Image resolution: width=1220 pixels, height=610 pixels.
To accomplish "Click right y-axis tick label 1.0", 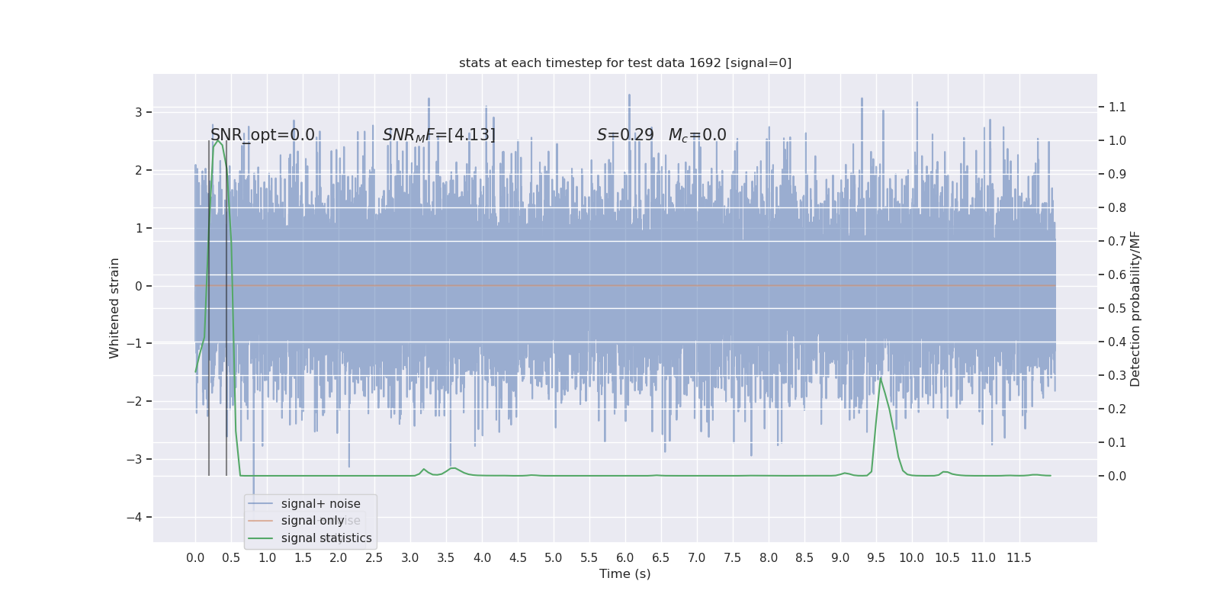I will (1118, 141).
